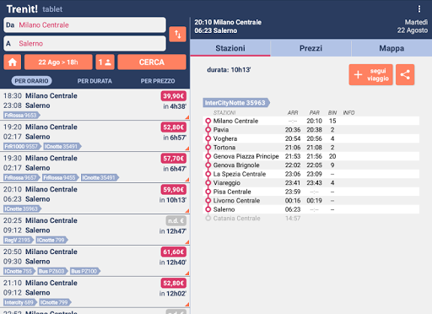The width and height of the screenshot is (432, 314).
Task: Expand the 20:50 trip corner arrow
Action: coord(187,273)
